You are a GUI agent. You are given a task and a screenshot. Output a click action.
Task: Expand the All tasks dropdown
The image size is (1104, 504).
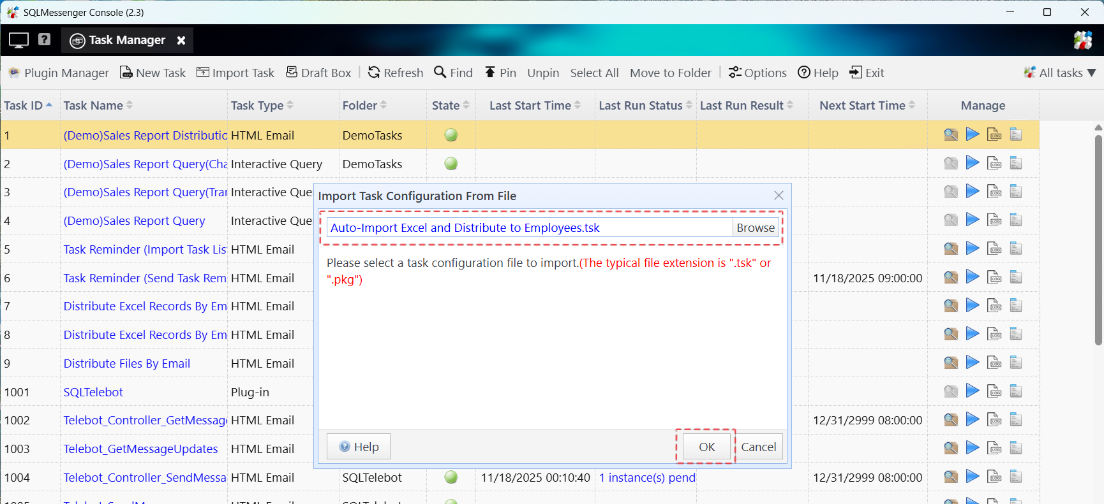1060,73
